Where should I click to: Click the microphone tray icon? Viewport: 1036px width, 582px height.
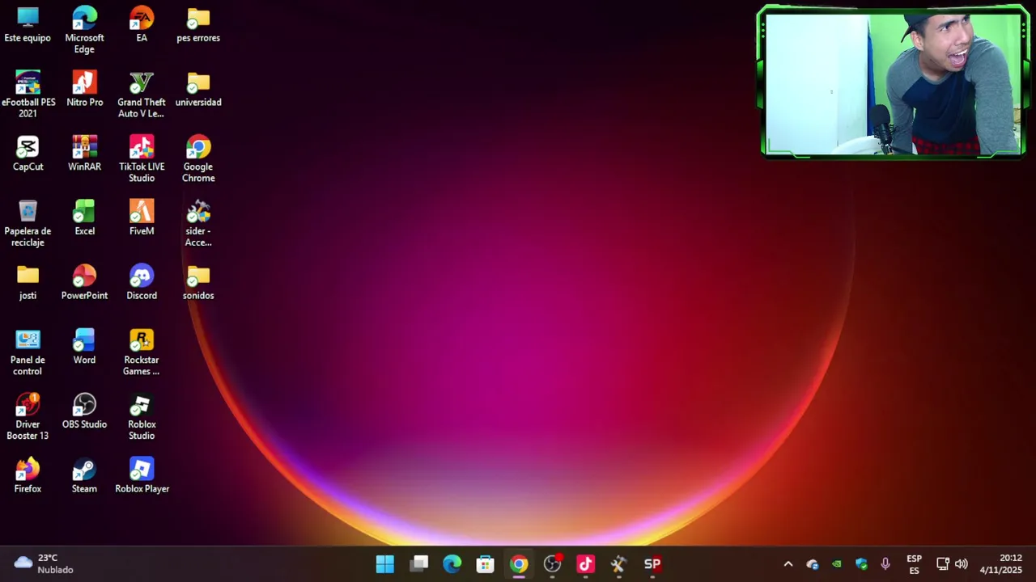point(885,564)
